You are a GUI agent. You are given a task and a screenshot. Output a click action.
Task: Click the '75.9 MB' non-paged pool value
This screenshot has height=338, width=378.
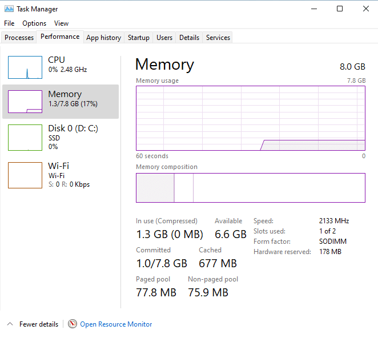pos(208,293)
